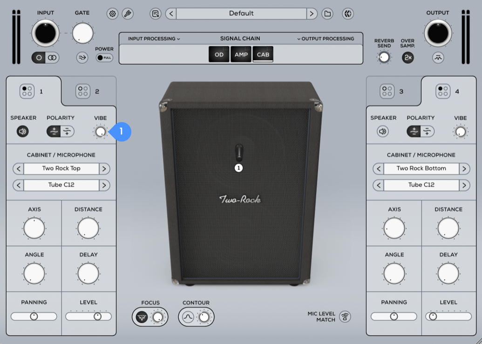Screen dimensions: 482x344
Task: Click the left panel Axis knob
Action: pos(34,228)
